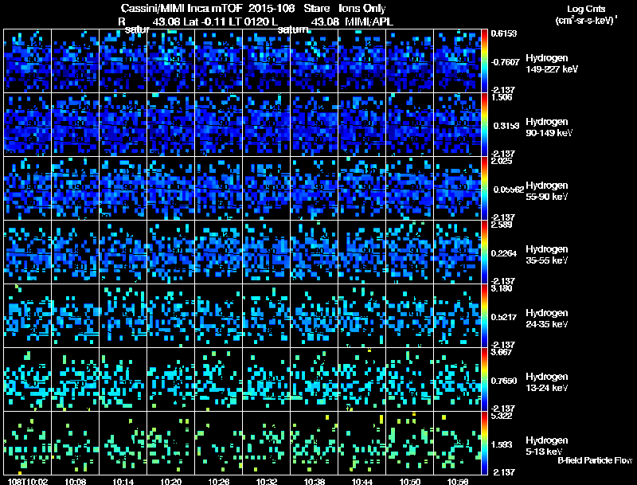Click the colorbar beside Hydrogen 149-227 keV
The height and width of the screenshot is (485, 637).
(x=484, y=61)
